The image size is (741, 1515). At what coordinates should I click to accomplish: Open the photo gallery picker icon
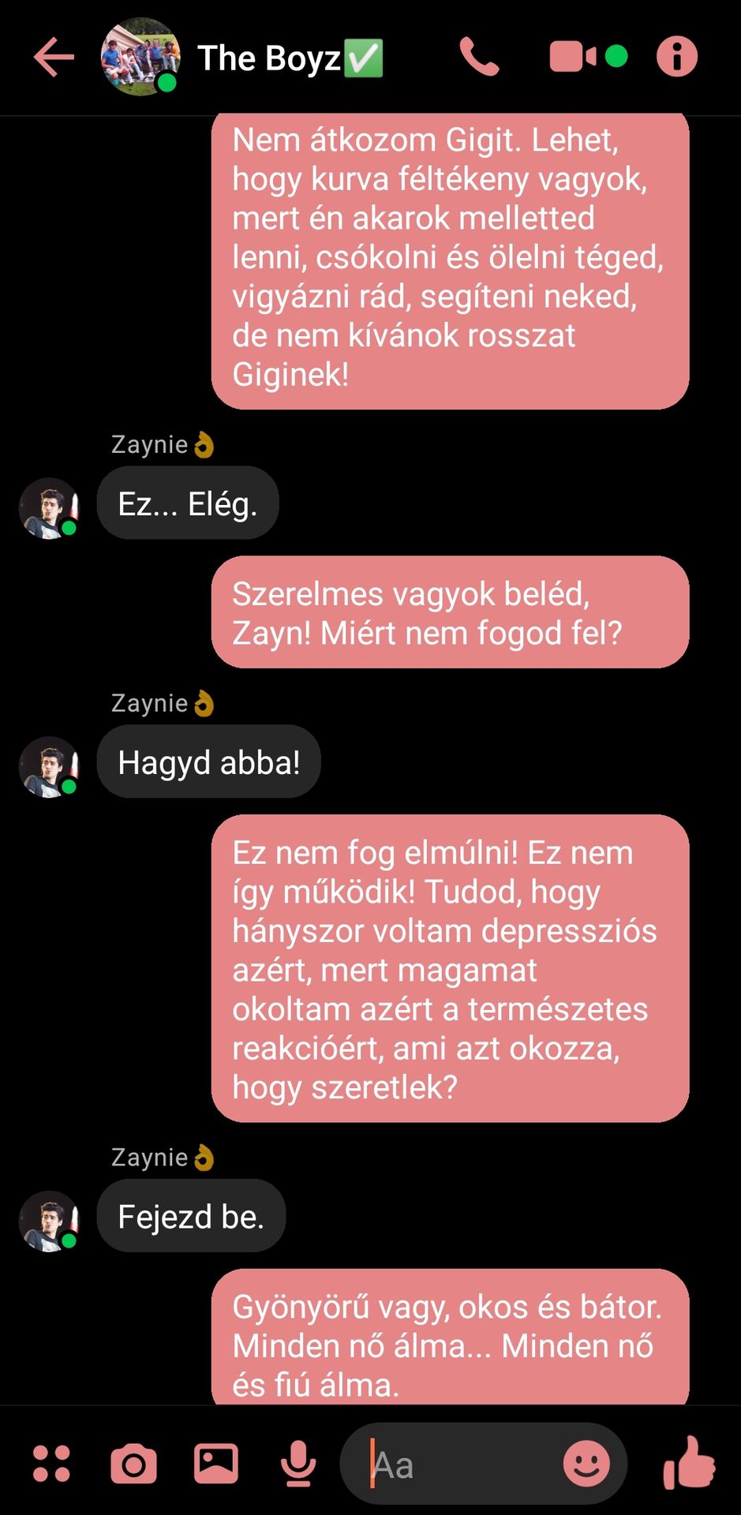(216, 1464)
